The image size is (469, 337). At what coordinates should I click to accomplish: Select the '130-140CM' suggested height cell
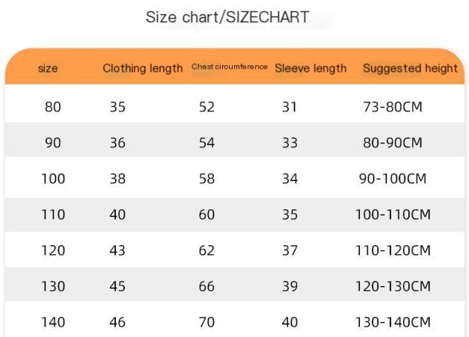393,322
